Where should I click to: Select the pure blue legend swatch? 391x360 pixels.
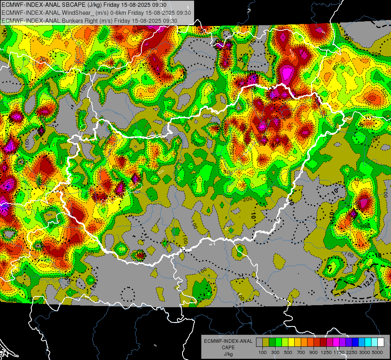tap(355, 342)
